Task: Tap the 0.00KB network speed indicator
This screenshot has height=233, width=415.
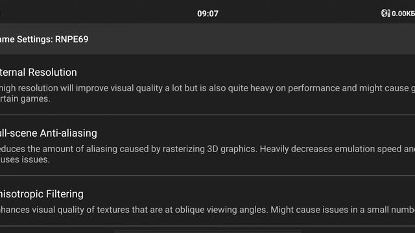Action: pos(403,14)
